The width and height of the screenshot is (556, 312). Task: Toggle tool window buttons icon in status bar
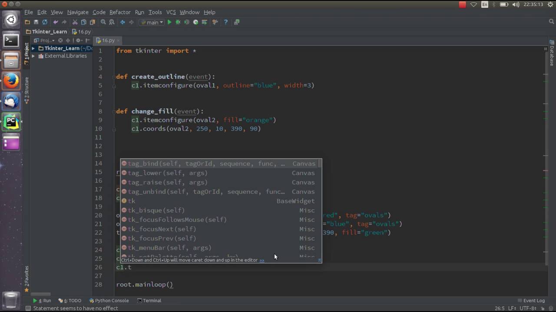click(28, 309)
